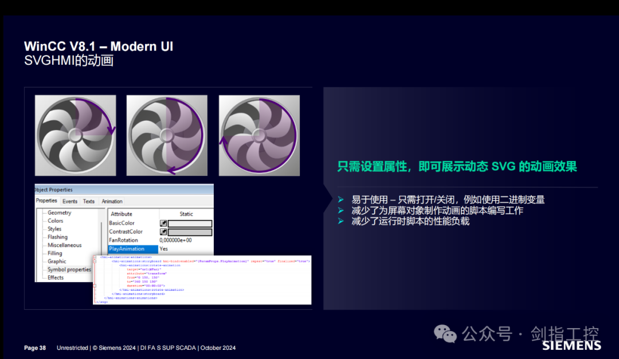Screen dimensions: 619x359
Task: Select the FanRotation attribute row
Action: pyautogui.click(x=123, y=240)
